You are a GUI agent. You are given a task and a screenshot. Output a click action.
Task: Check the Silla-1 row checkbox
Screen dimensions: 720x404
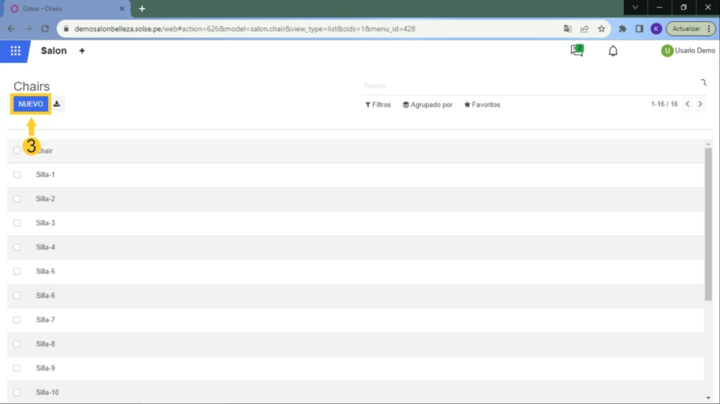click(17, 174)
